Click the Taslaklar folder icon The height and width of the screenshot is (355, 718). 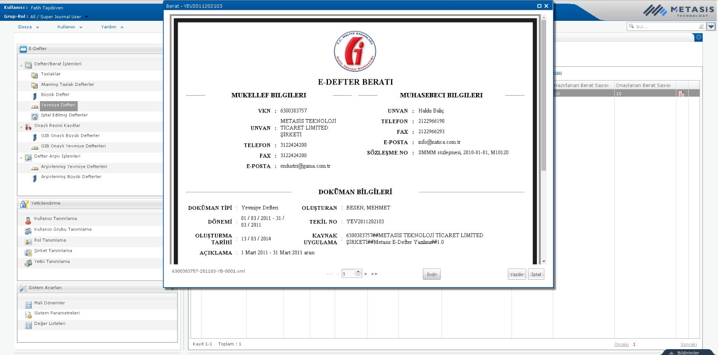[35, 75]
